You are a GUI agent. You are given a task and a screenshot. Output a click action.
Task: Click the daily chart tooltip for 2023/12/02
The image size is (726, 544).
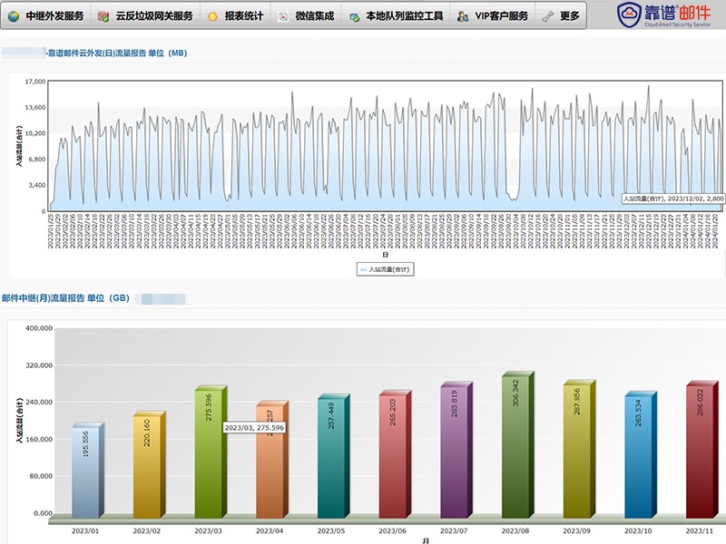click(673, 199)
